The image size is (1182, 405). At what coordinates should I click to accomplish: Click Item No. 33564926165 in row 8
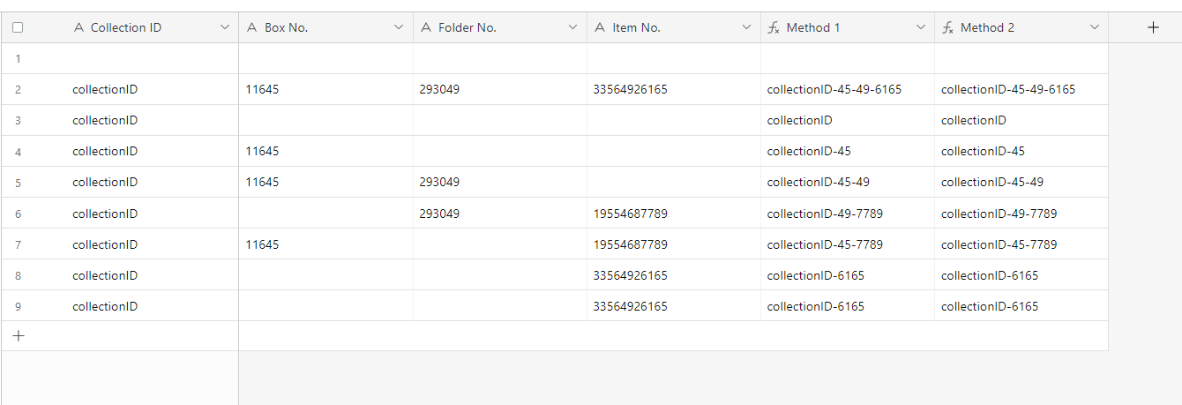coord(631,275)
